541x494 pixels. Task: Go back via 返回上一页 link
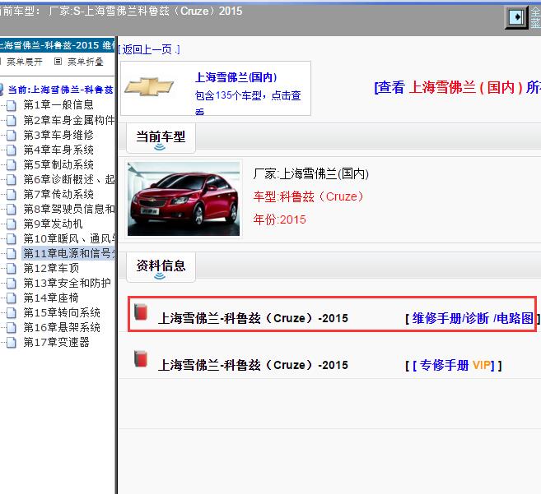[149, 49]
